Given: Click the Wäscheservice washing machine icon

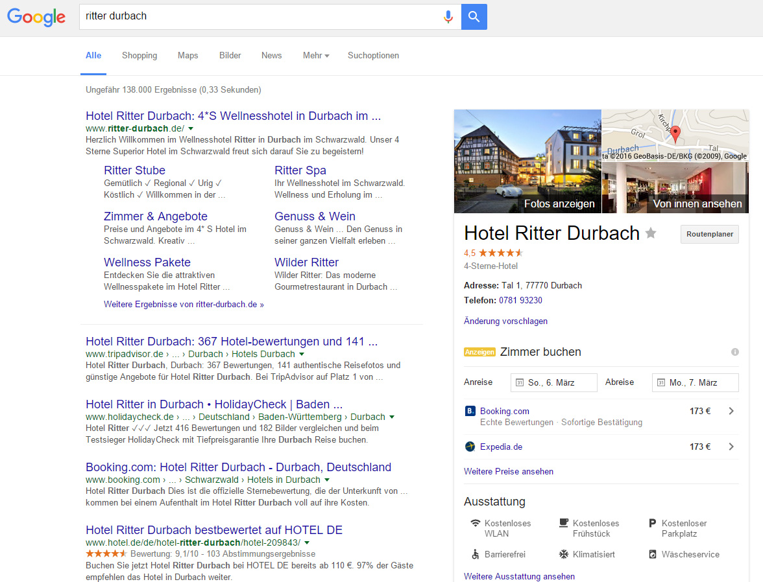Looking at the screenshot, I should coord(653,554).
